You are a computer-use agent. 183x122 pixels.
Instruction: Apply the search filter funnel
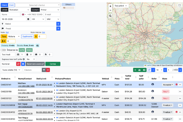44,70
